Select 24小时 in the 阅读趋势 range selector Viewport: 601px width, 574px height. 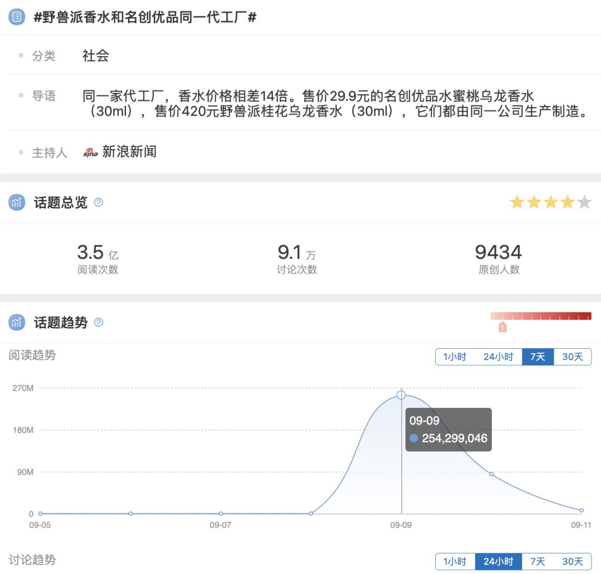[497, 357]
